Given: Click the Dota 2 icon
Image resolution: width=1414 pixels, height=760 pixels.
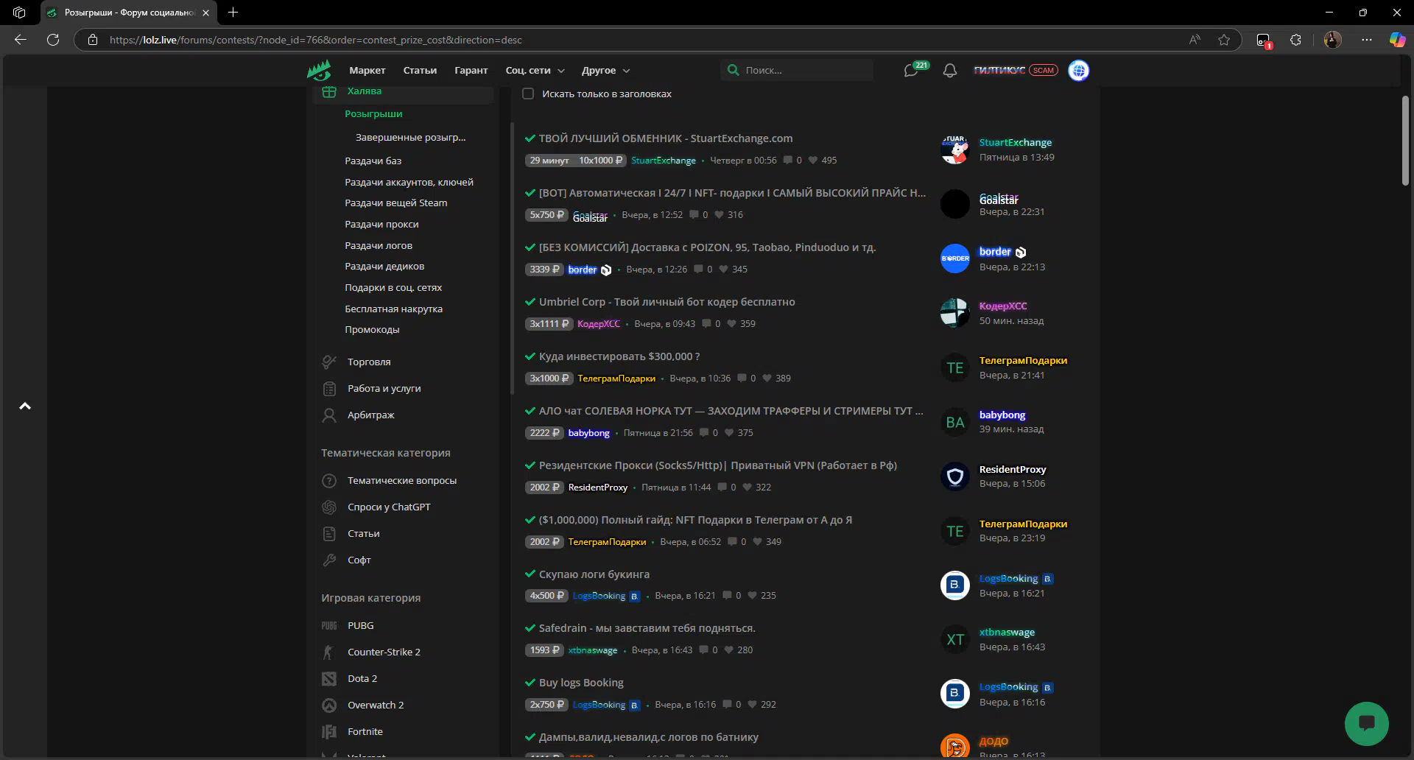Looking at the screenshot, I should tap(329, 678).
